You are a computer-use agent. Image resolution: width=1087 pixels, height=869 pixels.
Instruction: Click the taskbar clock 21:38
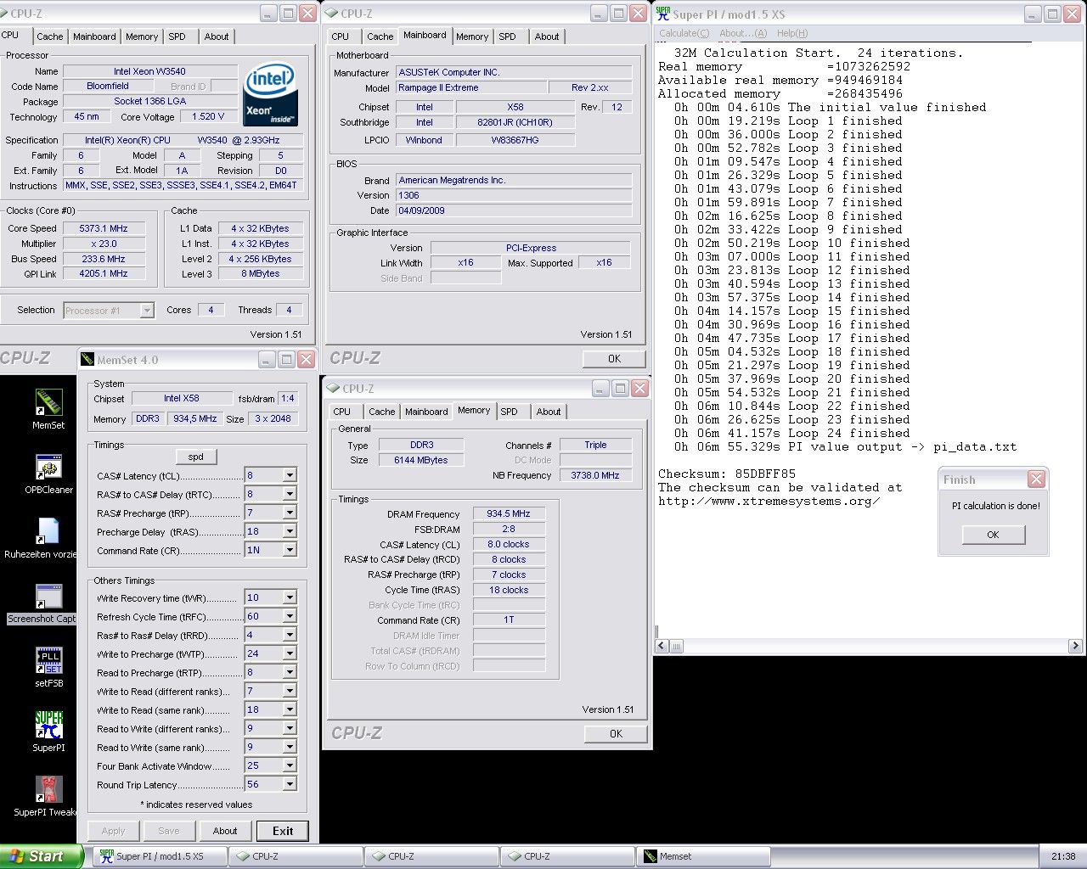pyautogui.click(x=1063, y=856)
